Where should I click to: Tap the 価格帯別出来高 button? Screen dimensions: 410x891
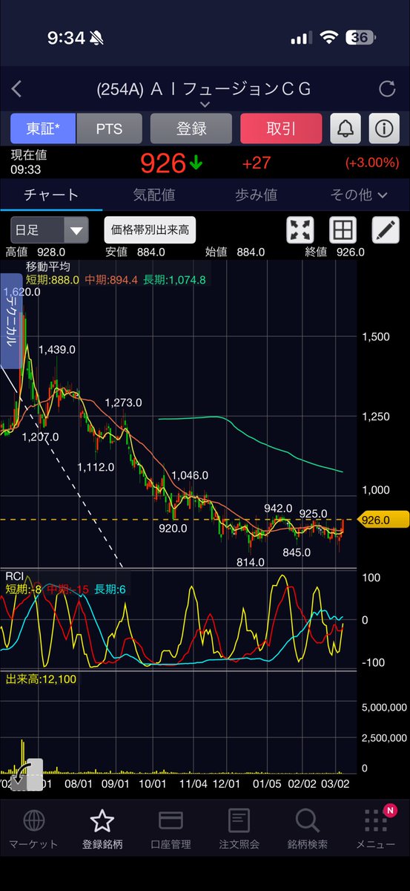(150, 230)
